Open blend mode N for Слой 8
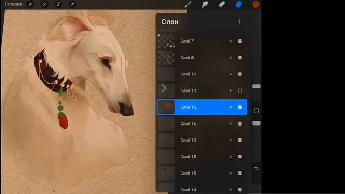 pyautogui.click(x=231, y=58)
